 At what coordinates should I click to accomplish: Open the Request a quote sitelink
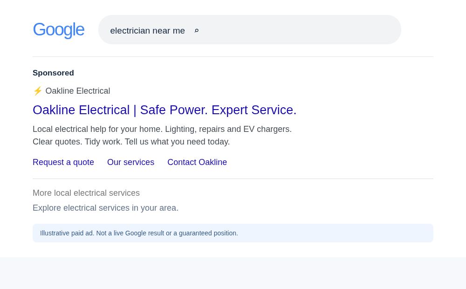63,162
